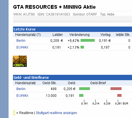Click the Geld-Stk. column header
The image size is (132, 118).
[49, 83]
